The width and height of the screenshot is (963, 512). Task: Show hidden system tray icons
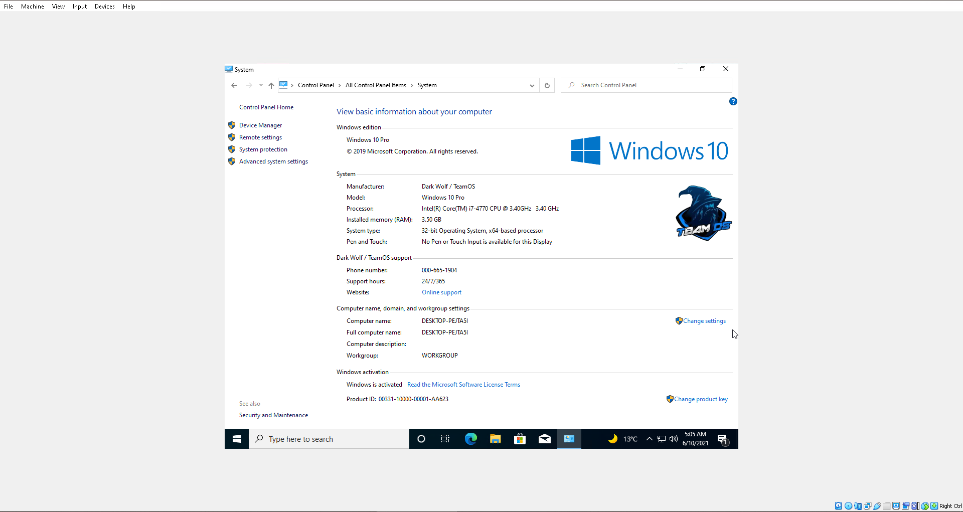click(649, 439)
